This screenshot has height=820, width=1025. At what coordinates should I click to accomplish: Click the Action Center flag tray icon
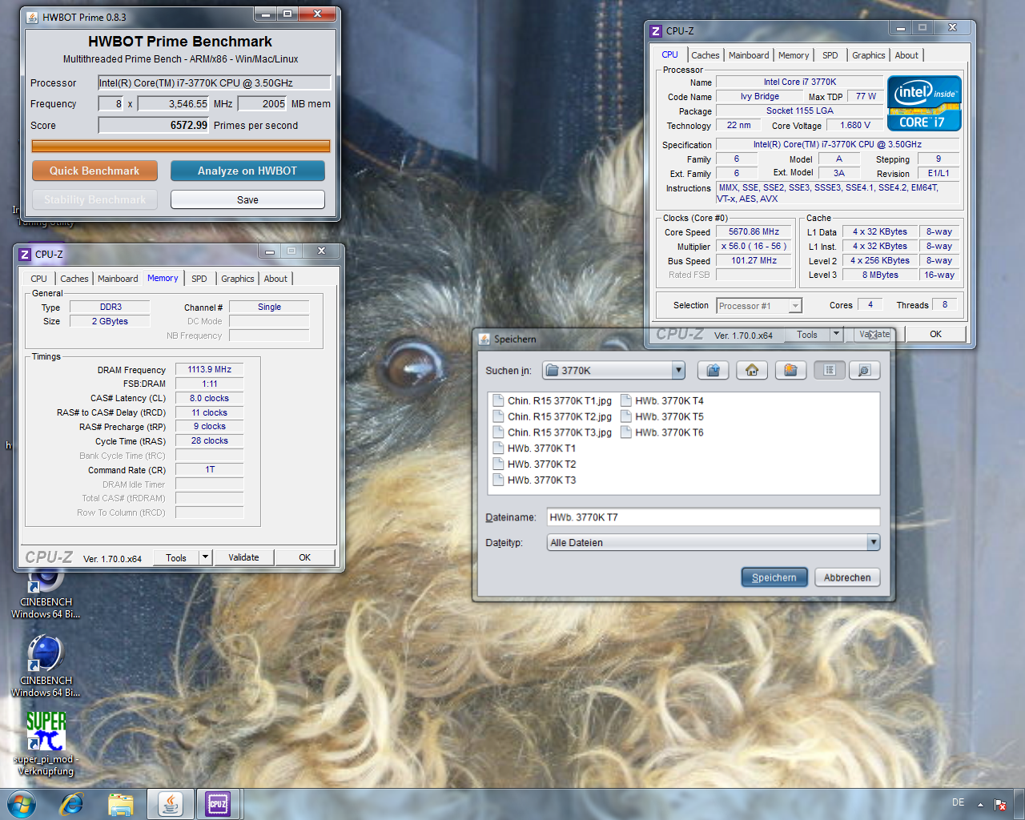[x=1000, y=805]
